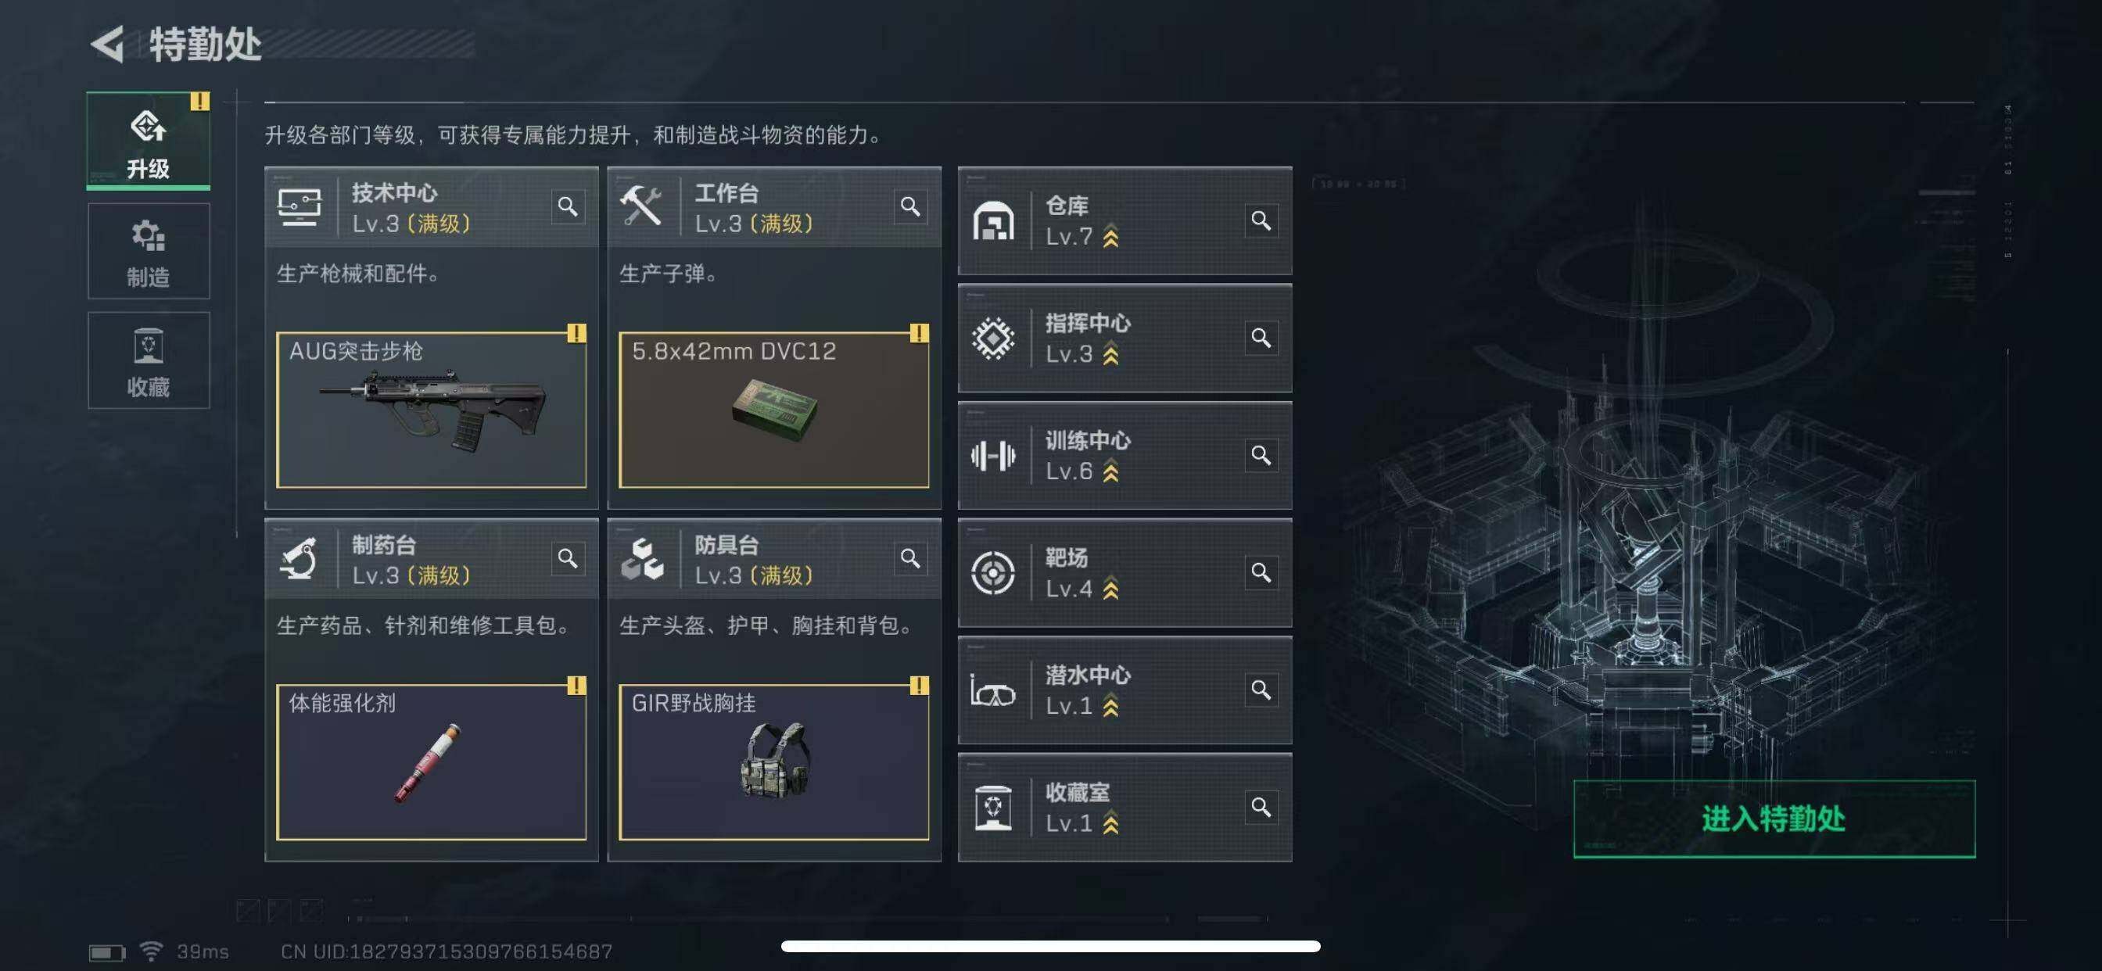Inspect 潜水中心 with its magnifier icon
Screen dimensions: 2102x971
pos(1261,690)
